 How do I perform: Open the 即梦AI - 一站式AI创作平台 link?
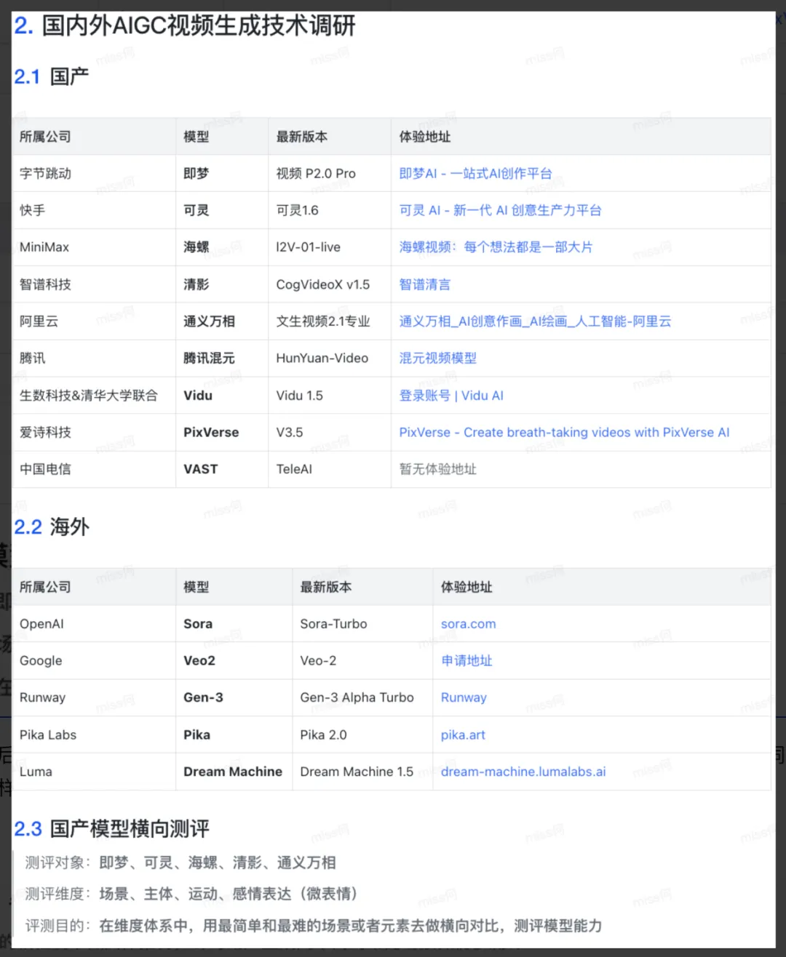click(475, 173)
